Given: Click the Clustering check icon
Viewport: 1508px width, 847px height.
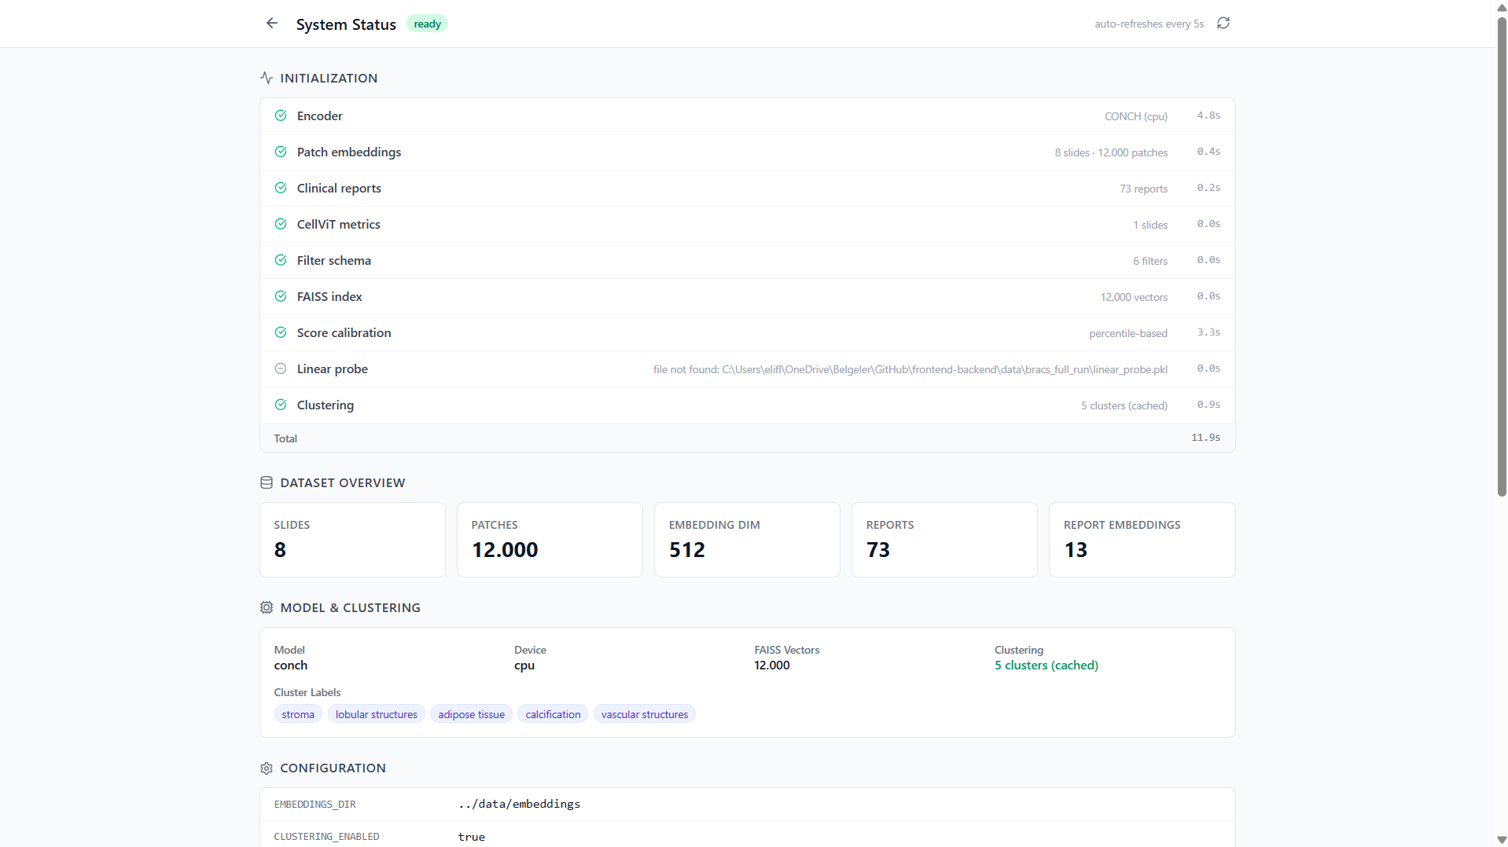Looking at the screenshot, I should tap(281, 405).
